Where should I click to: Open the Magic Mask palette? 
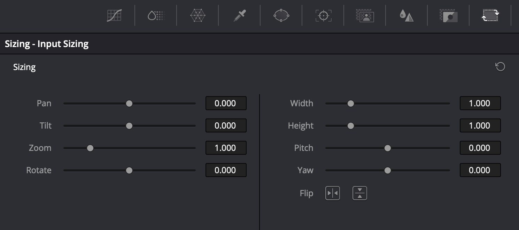tap(364, 15)
